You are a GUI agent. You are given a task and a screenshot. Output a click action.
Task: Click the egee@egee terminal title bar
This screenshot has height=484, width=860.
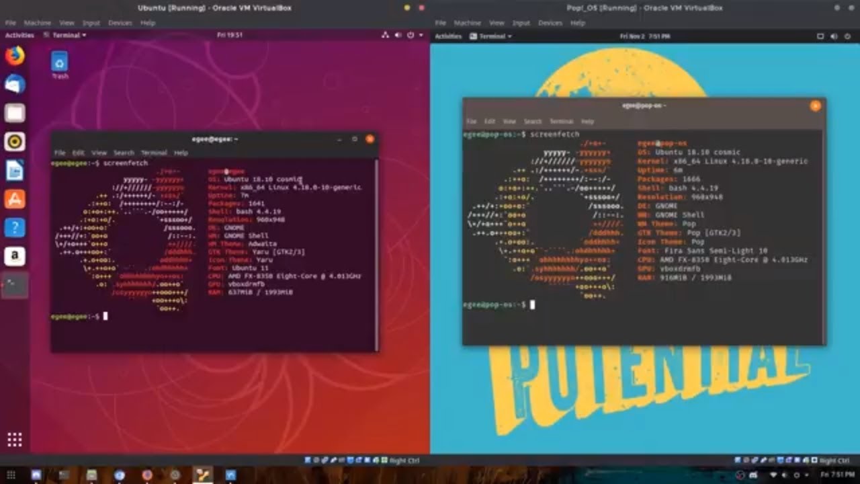pos(215,139)
